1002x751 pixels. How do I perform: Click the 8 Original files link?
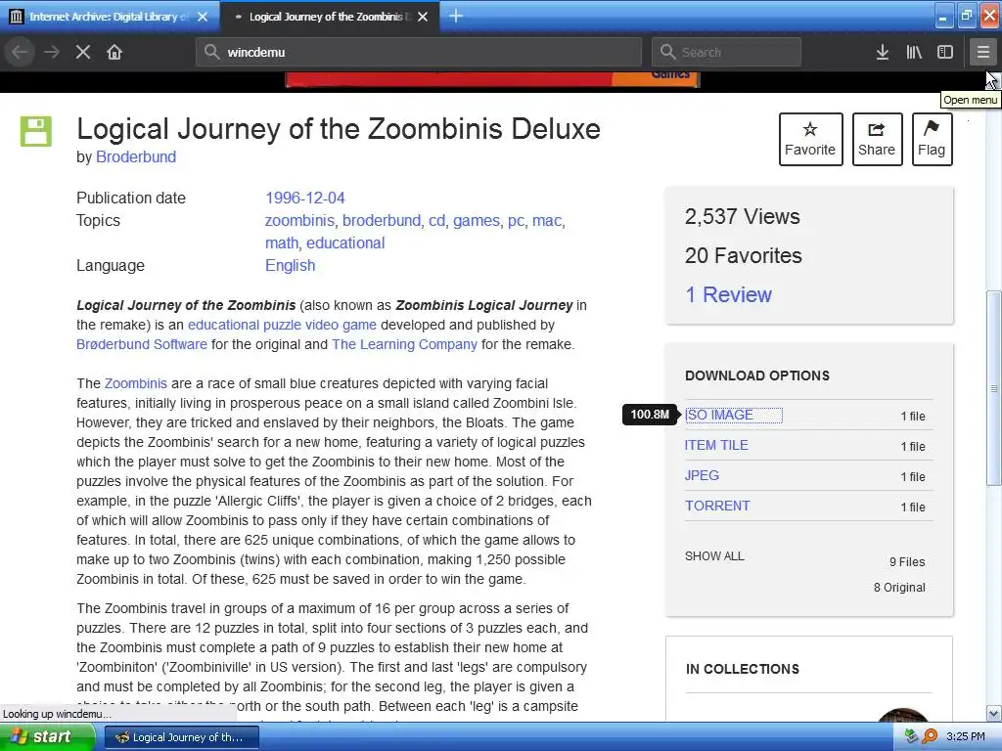click(899, 588)
